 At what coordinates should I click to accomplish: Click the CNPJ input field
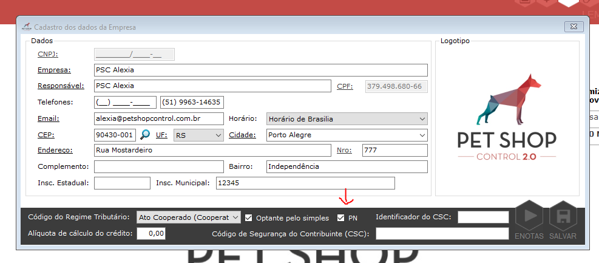point(134,54)
